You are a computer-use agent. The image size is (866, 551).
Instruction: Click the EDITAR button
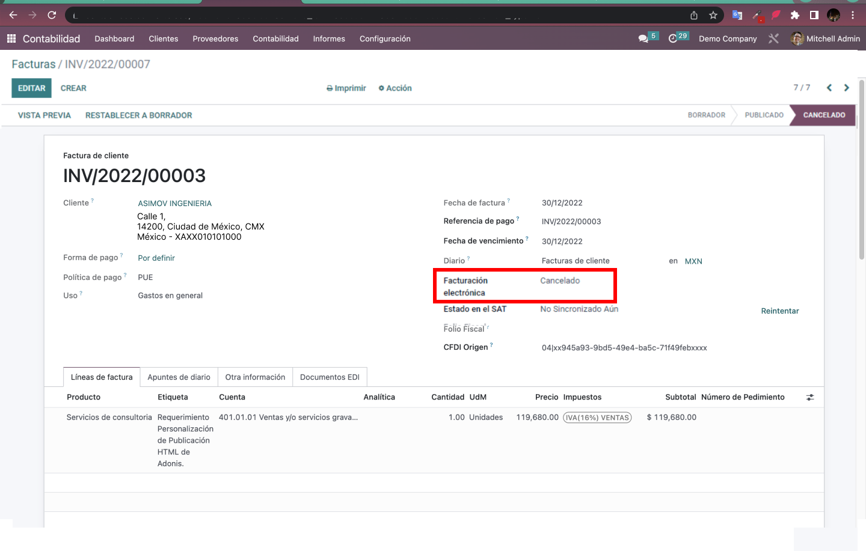pos(32,88)
